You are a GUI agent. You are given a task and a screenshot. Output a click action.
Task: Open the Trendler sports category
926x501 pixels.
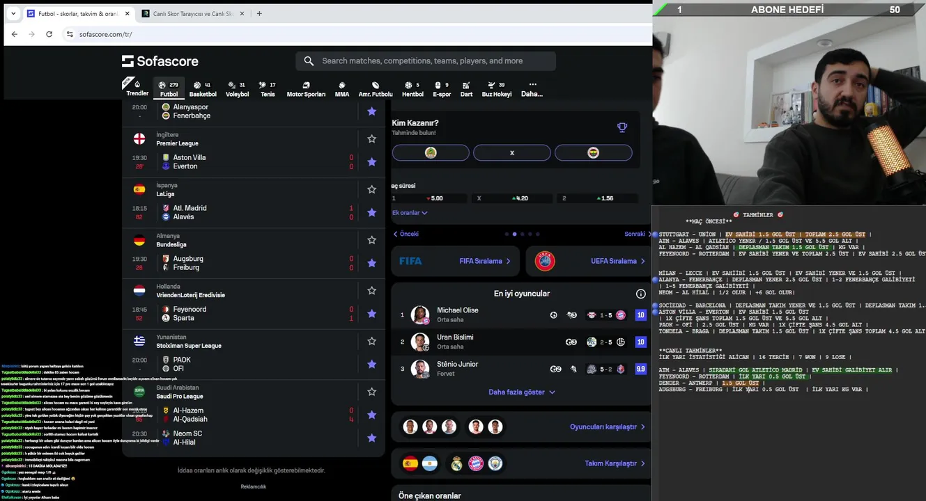pyautogui.click(x=137, y=88)
